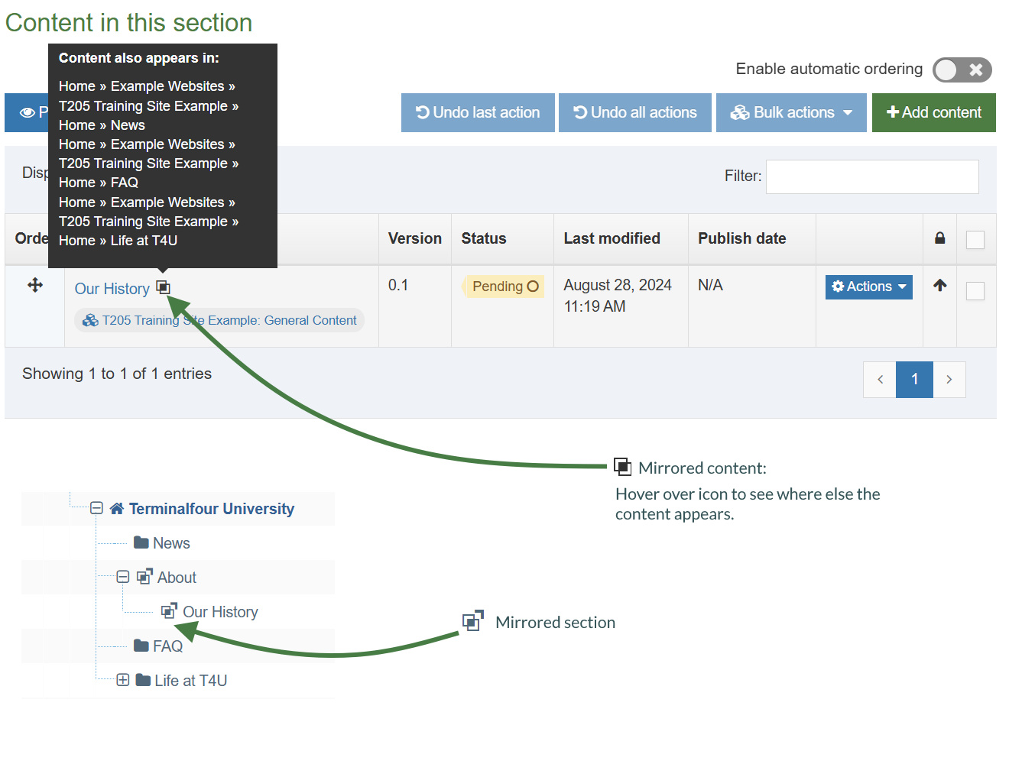
Task: Click into the Filter text field
Action: [872, 176]
